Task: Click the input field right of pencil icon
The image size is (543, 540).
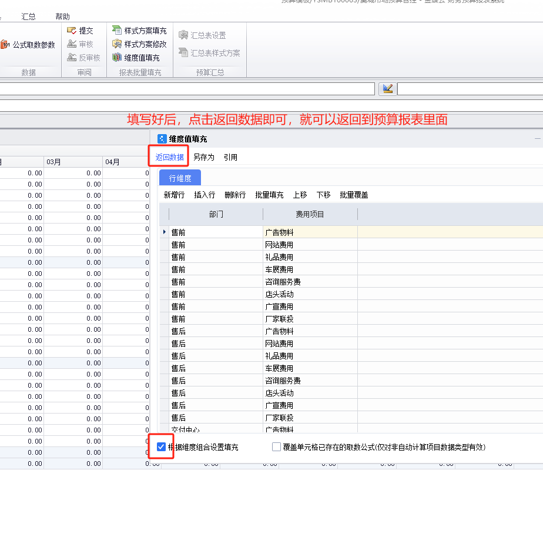Action: 470,89
